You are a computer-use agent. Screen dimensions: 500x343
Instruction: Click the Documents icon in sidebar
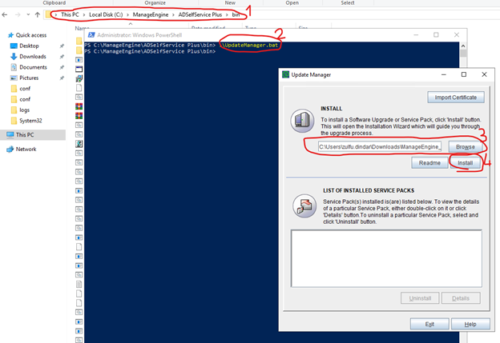point(14,67)
